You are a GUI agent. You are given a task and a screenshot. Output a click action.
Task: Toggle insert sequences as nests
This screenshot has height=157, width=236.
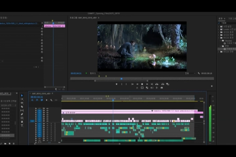[32, 100]
